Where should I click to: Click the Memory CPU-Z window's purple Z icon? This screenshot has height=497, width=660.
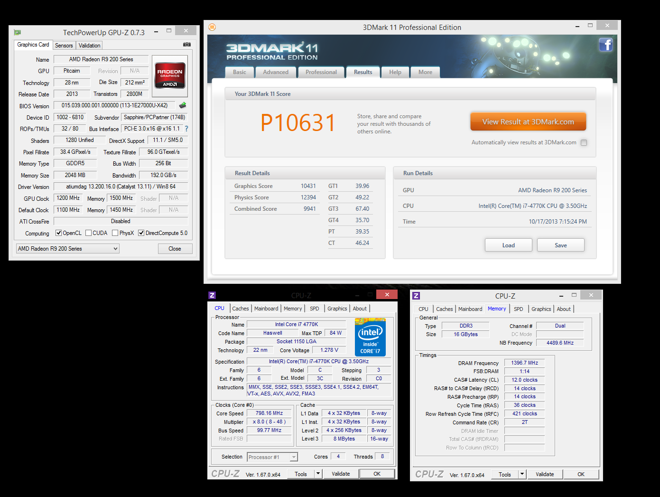tap(416, 296)
